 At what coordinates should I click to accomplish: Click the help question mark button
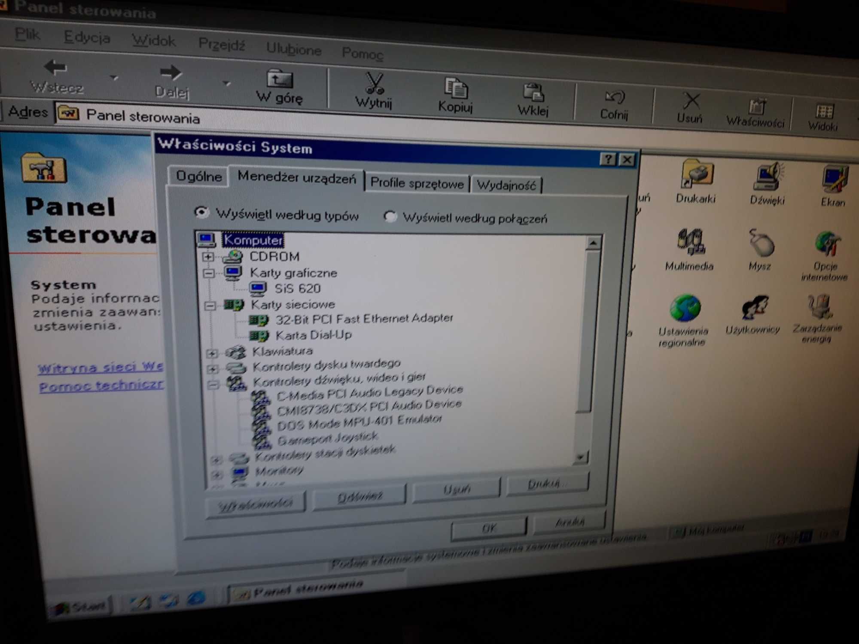point(608,159)
